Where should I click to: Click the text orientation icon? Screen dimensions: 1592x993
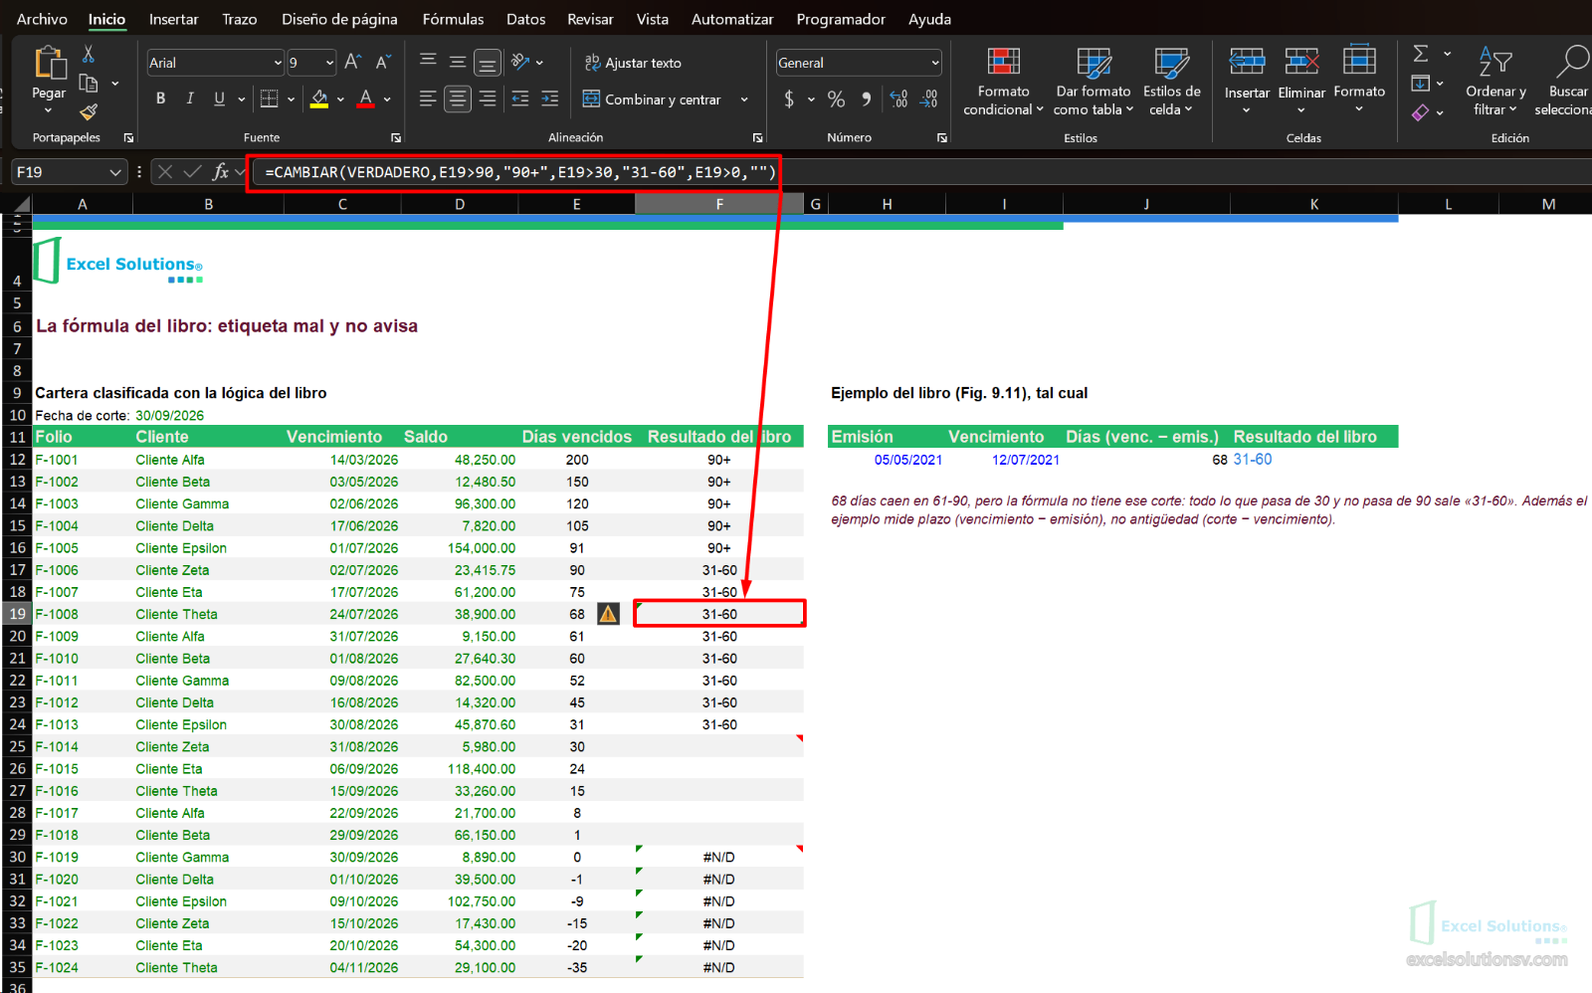(x=520, y=62)
